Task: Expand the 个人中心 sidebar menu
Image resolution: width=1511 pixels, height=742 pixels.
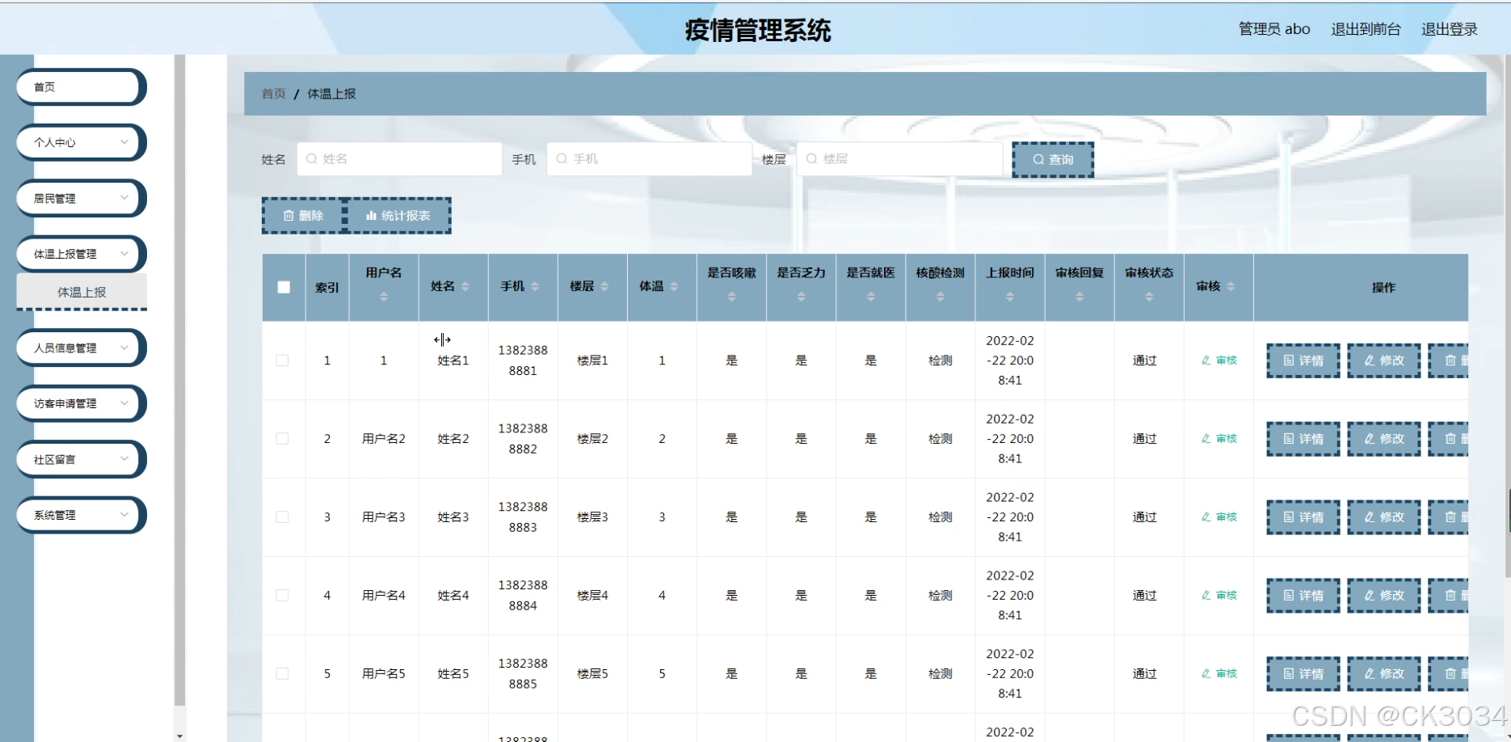Action: click(x=81, y=142)
